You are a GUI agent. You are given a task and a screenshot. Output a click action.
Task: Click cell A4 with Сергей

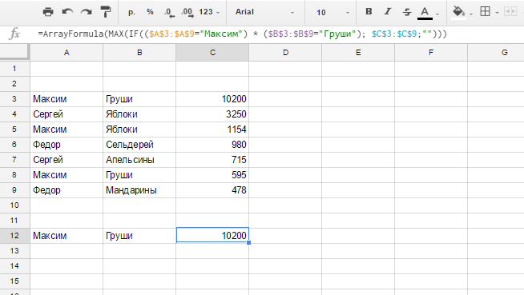pyautogui.click(x=67, y=114)
